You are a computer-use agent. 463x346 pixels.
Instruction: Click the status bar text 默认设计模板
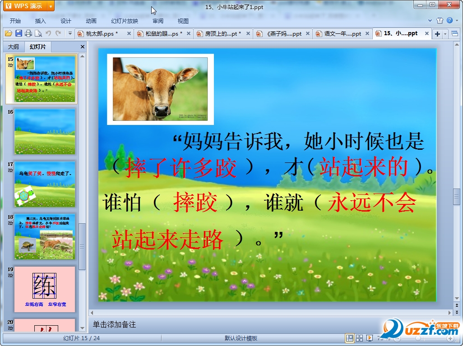tap(241, 338)
